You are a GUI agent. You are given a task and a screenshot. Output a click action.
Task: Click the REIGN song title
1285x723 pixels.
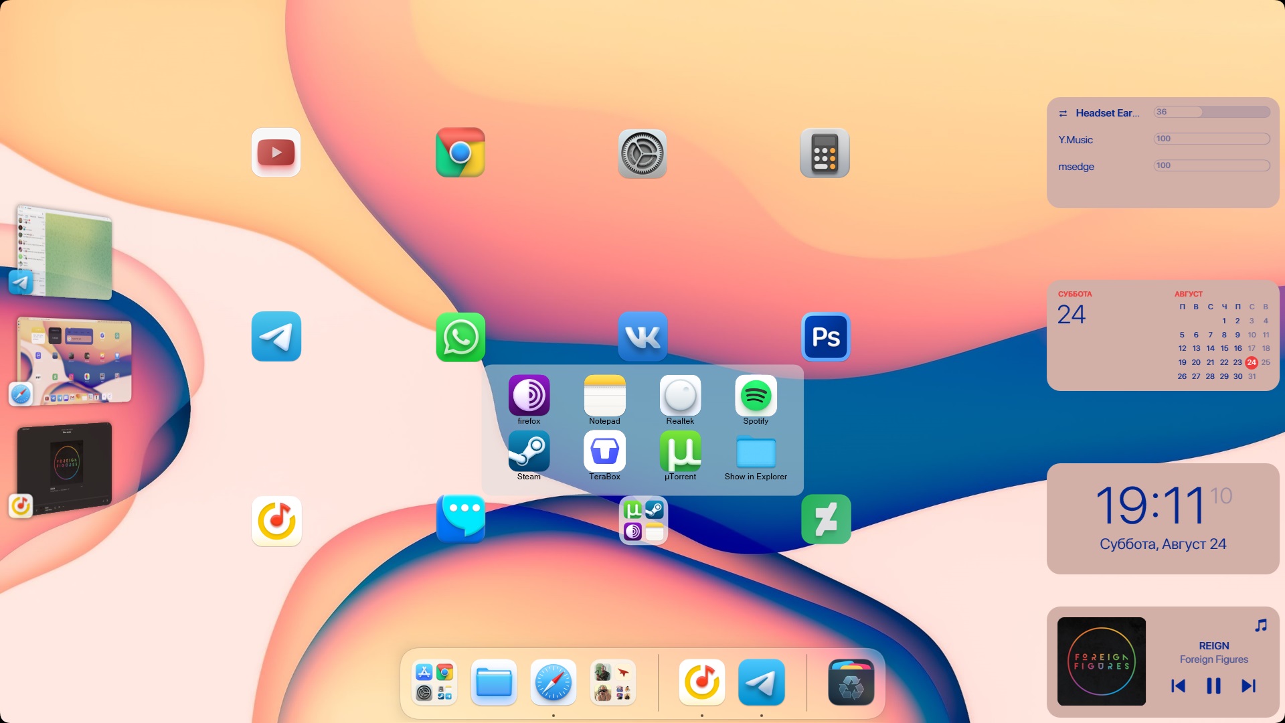[x=1214, y=645]
